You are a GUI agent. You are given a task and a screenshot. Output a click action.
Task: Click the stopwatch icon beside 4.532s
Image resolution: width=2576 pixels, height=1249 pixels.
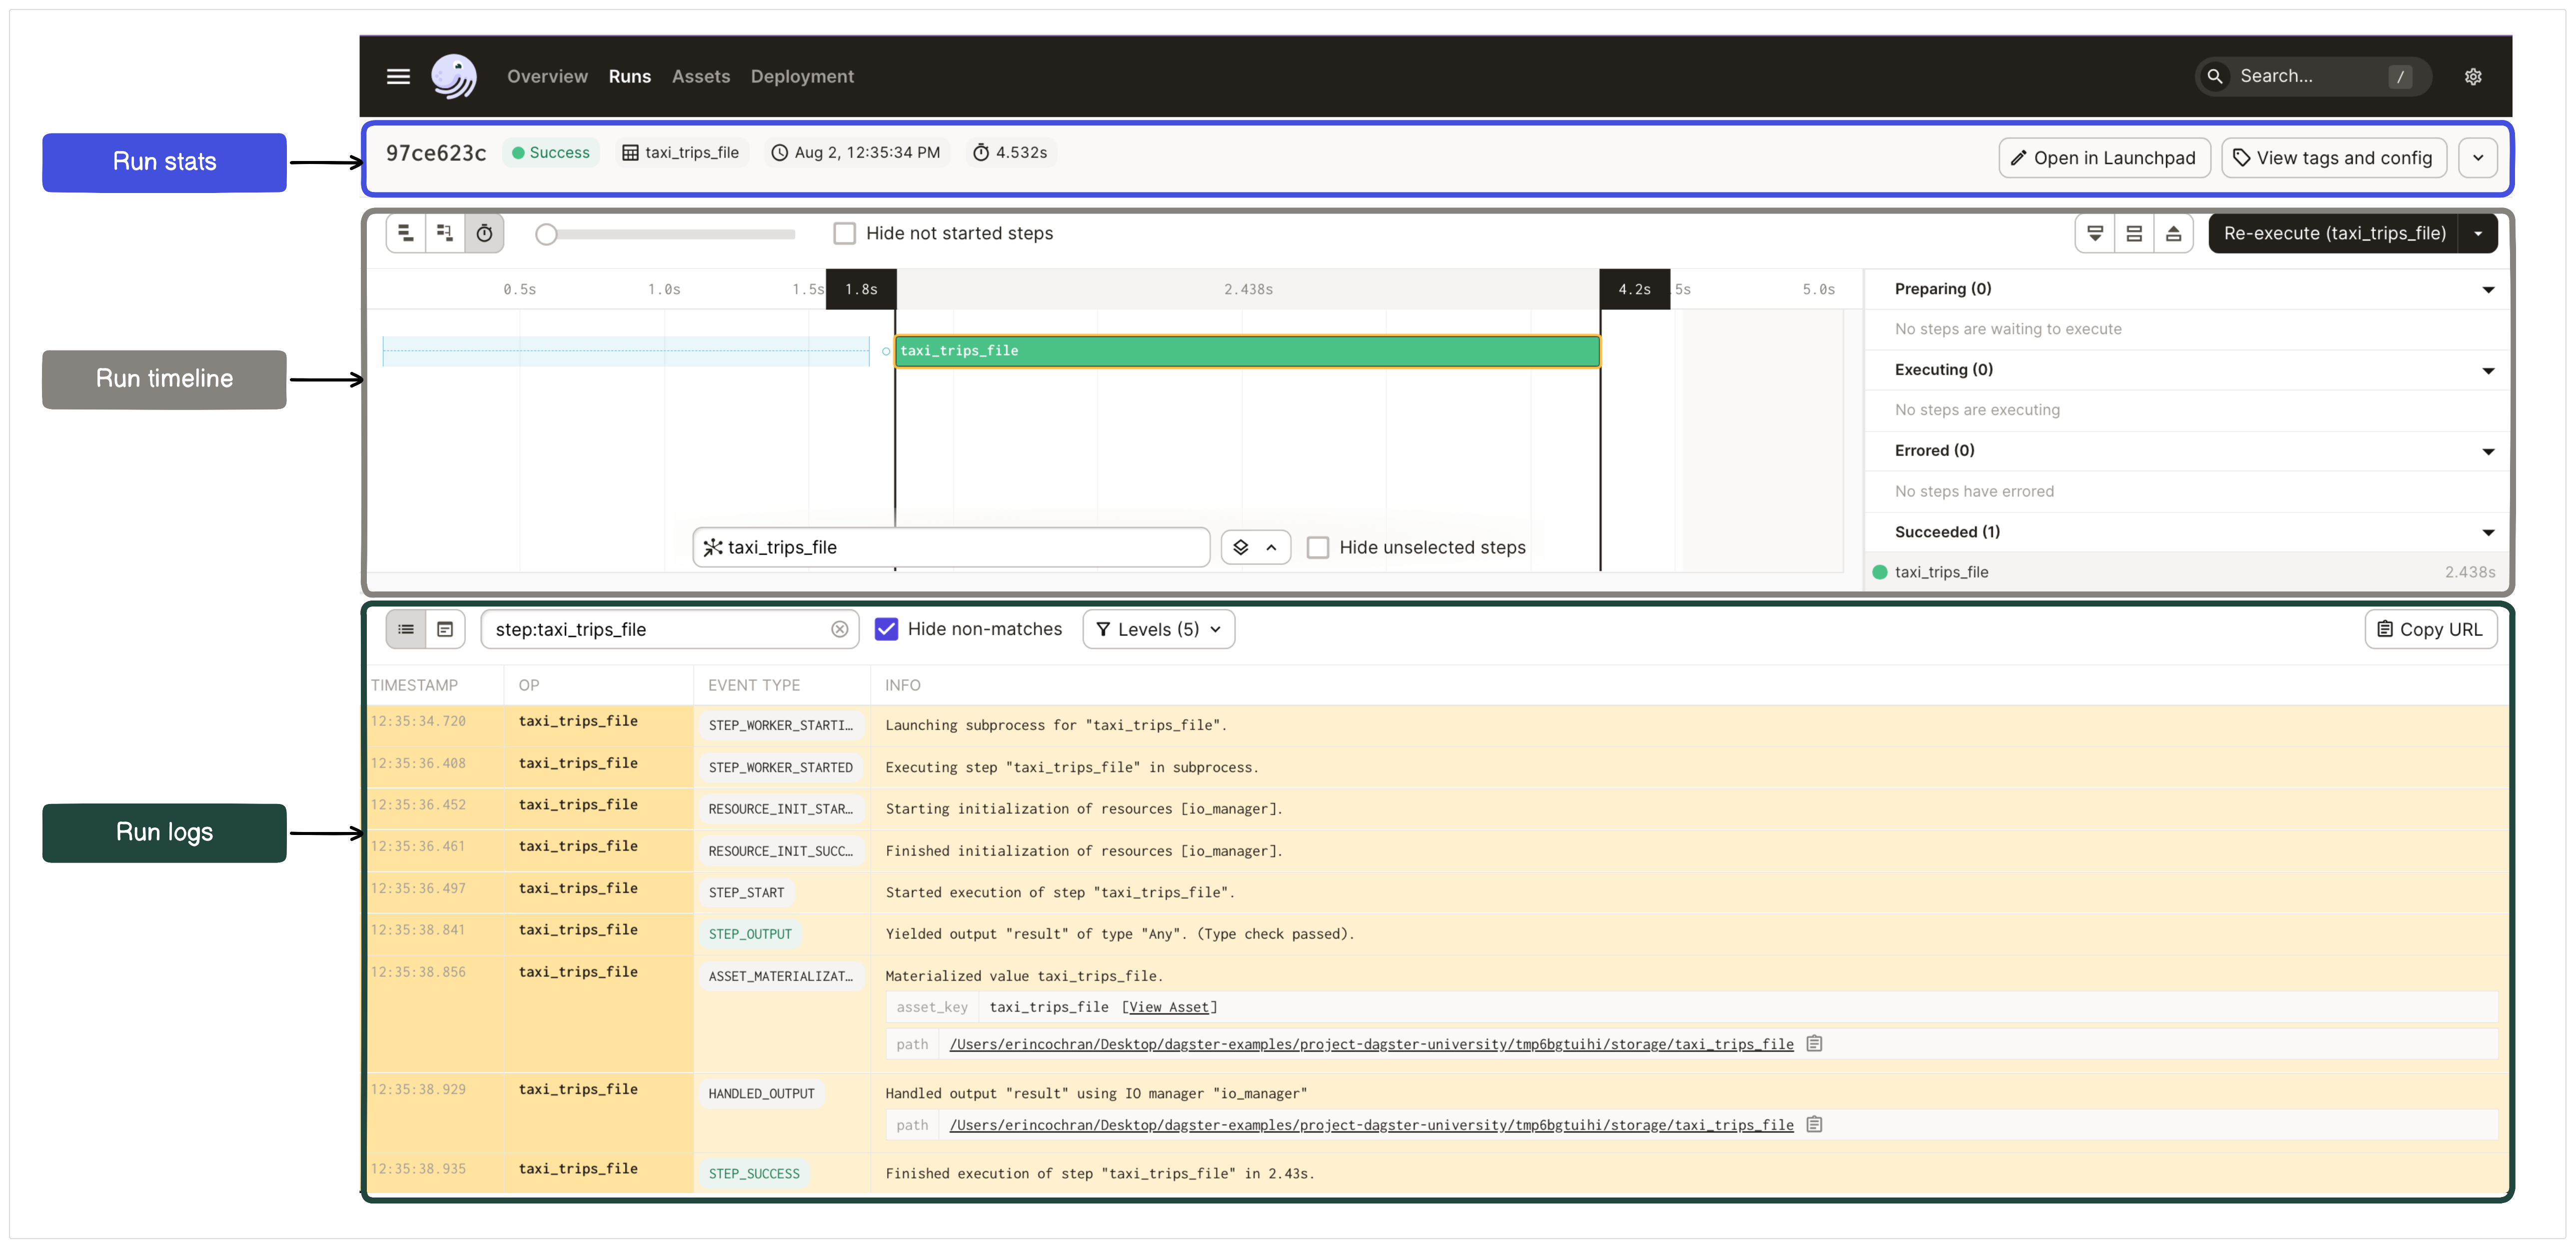pyautogui.click(x=981, y=153)
